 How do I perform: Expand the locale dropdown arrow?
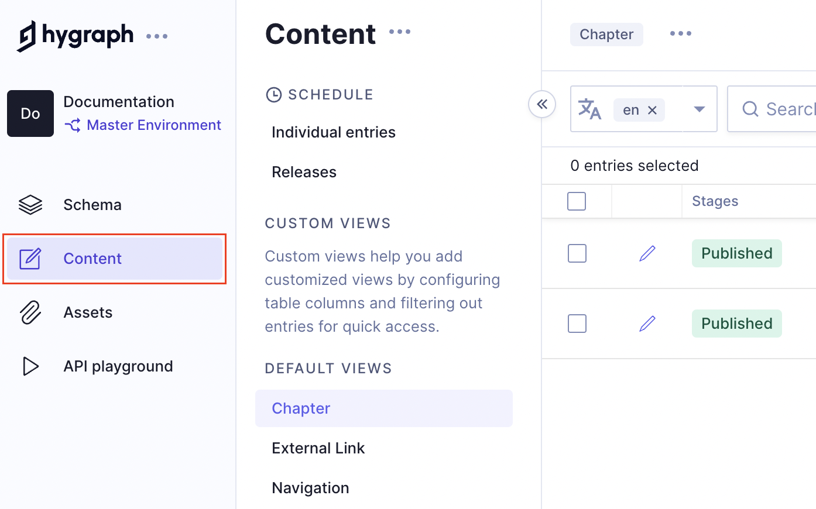[699, 109]
